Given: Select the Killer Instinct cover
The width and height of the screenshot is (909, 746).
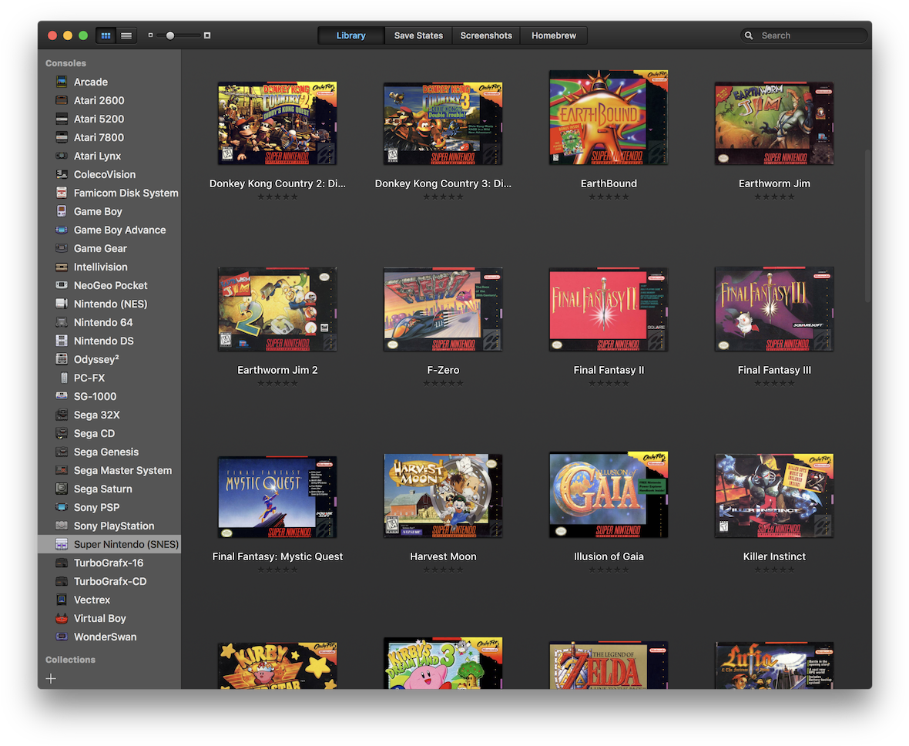Looking at the screenshot, I should [x=774, y=496].
